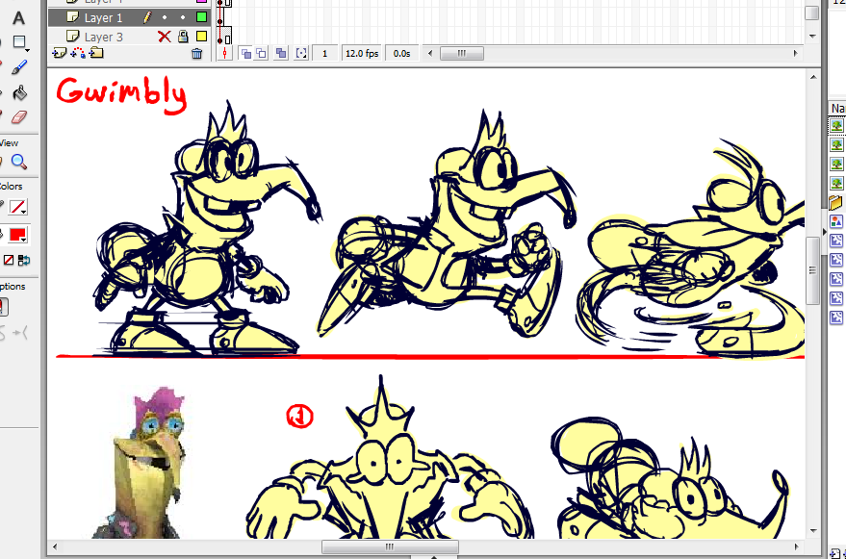Click the timeline scroll left arrow

[430, 54]
